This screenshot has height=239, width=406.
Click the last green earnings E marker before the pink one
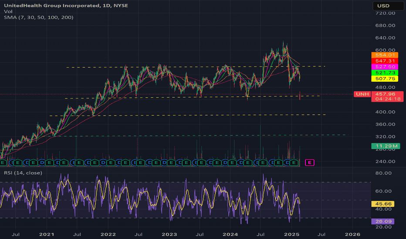(294, 163)
